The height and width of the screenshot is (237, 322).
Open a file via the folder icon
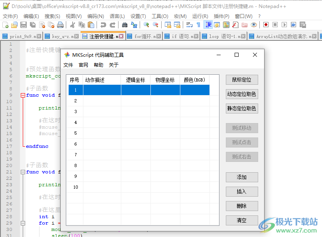tap(14, 25)
